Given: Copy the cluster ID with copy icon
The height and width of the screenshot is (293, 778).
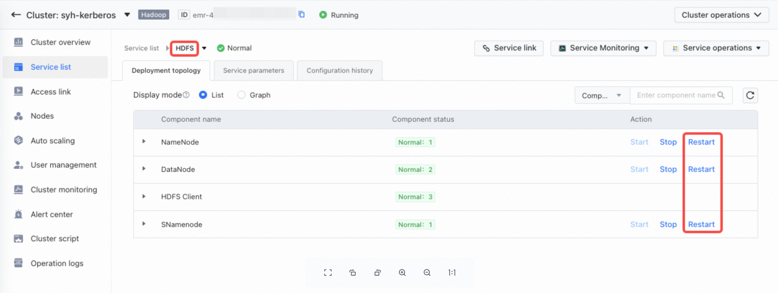Looking at the screenshot, I should point(302,15).
